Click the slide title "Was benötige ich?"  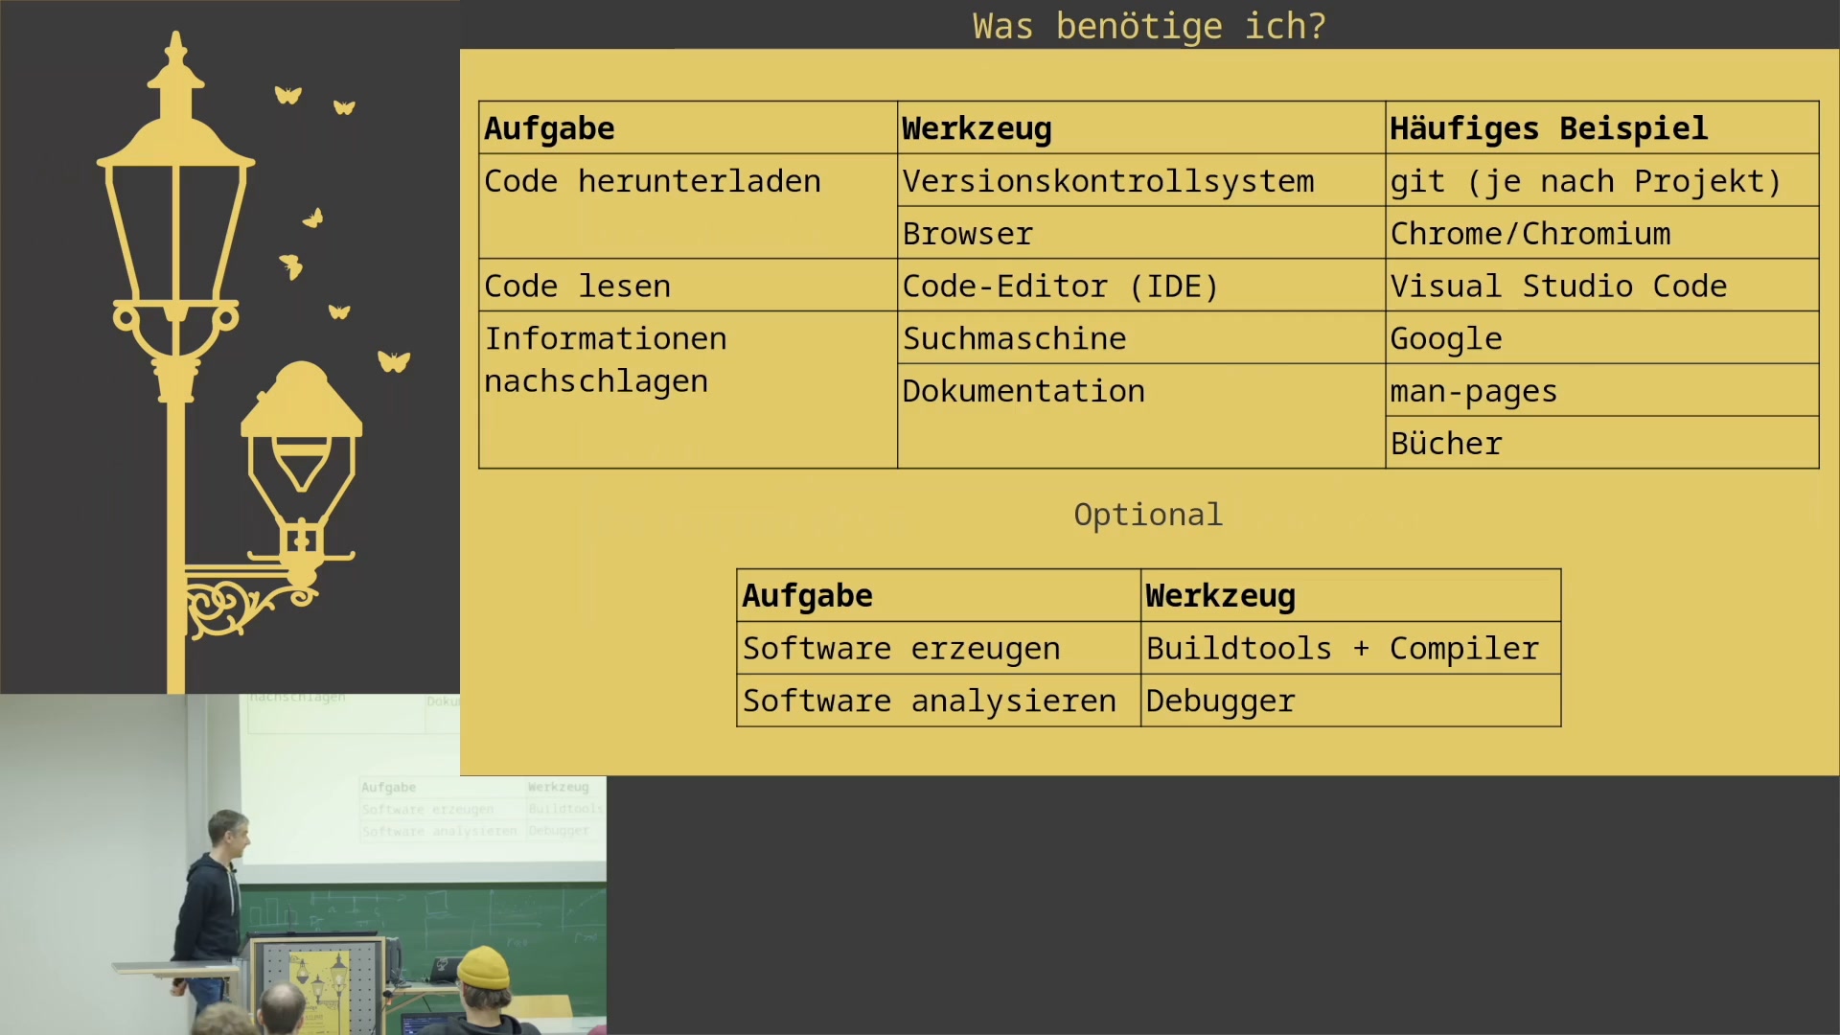coord(1149,26)
